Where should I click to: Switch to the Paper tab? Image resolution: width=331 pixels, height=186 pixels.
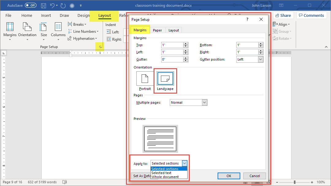pyautogui.click(x=158, y=30)
